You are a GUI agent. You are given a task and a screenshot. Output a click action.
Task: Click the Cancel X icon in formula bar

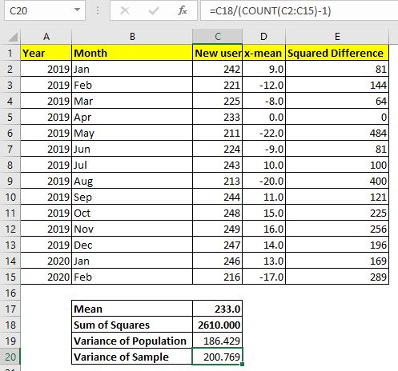[125, 10]
